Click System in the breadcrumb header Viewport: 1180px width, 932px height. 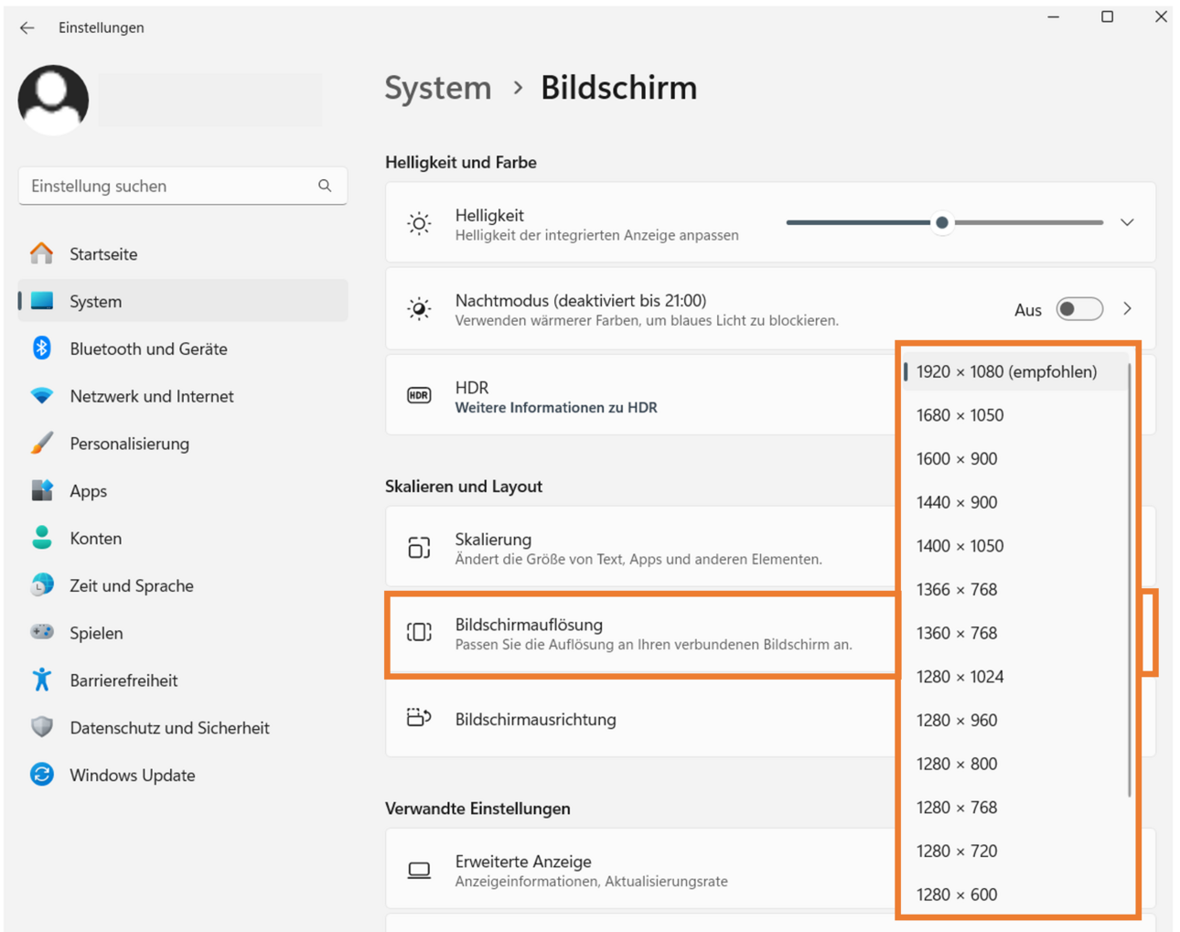[438, 88]
